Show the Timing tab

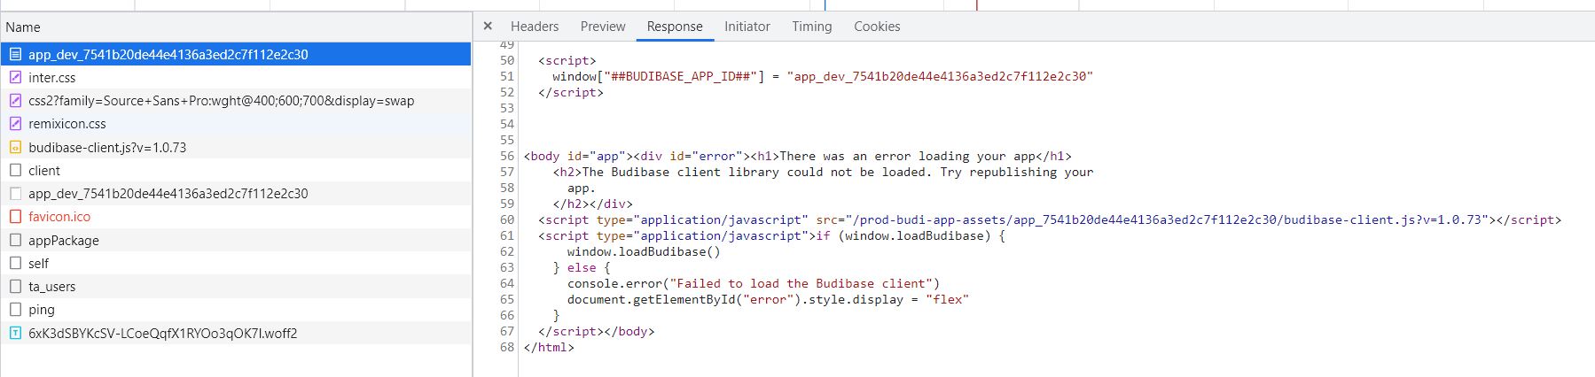pos(812,27)
